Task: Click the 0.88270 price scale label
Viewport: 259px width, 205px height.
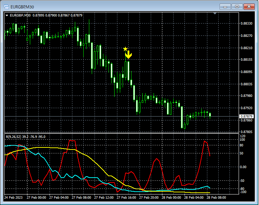Action: coord(246,36)
